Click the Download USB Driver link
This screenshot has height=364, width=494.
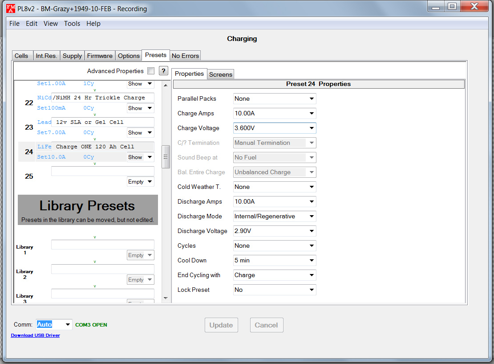pos(35,335)
